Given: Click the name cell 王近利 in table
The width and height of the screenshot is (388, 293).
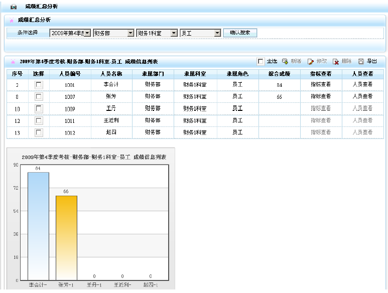Looking at the screenshot, I should click(x=111, y=120).
